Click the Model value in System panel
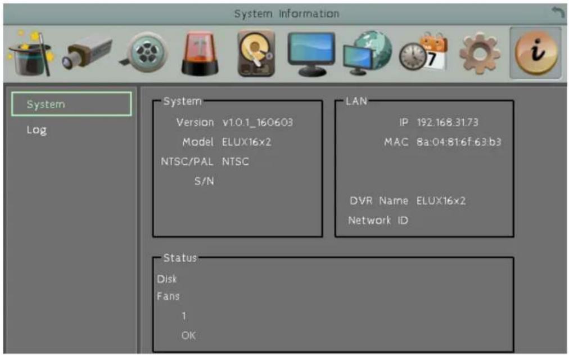 coord(247,142)
